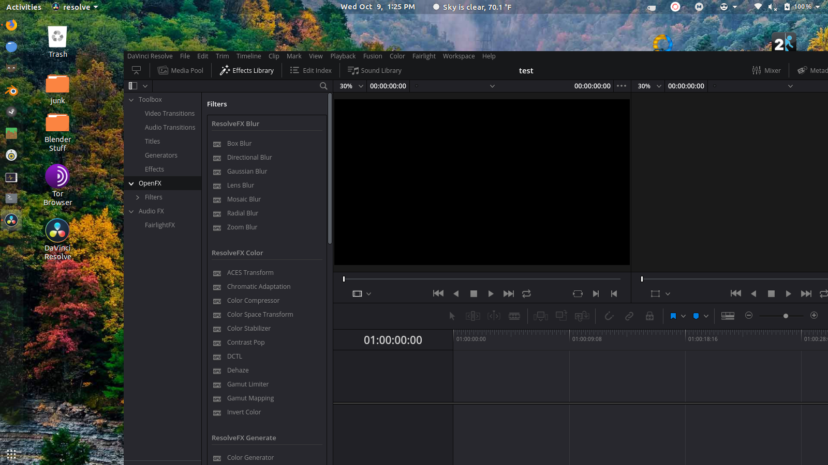
Task: Click the Color Space Transform effect icon
Action: point(217,315)
